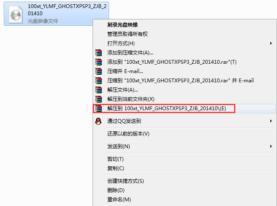277x206 pixels.
Task: Expand the 打开方式(H) submenu arrow
Action: [x=271, y=43]
